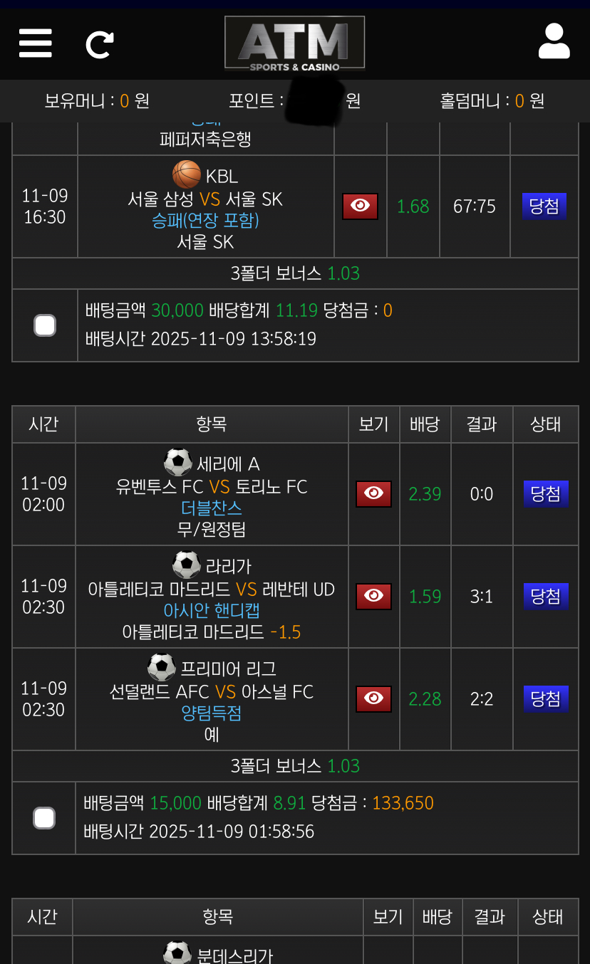Open the user profile icon
The image size is (590, 964).
click(x=554, y=42)
